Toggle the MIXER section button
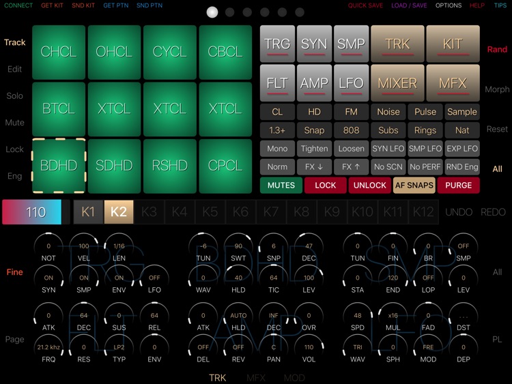The height and width of the screenshot is (384, 512). (x=397, y=83)
